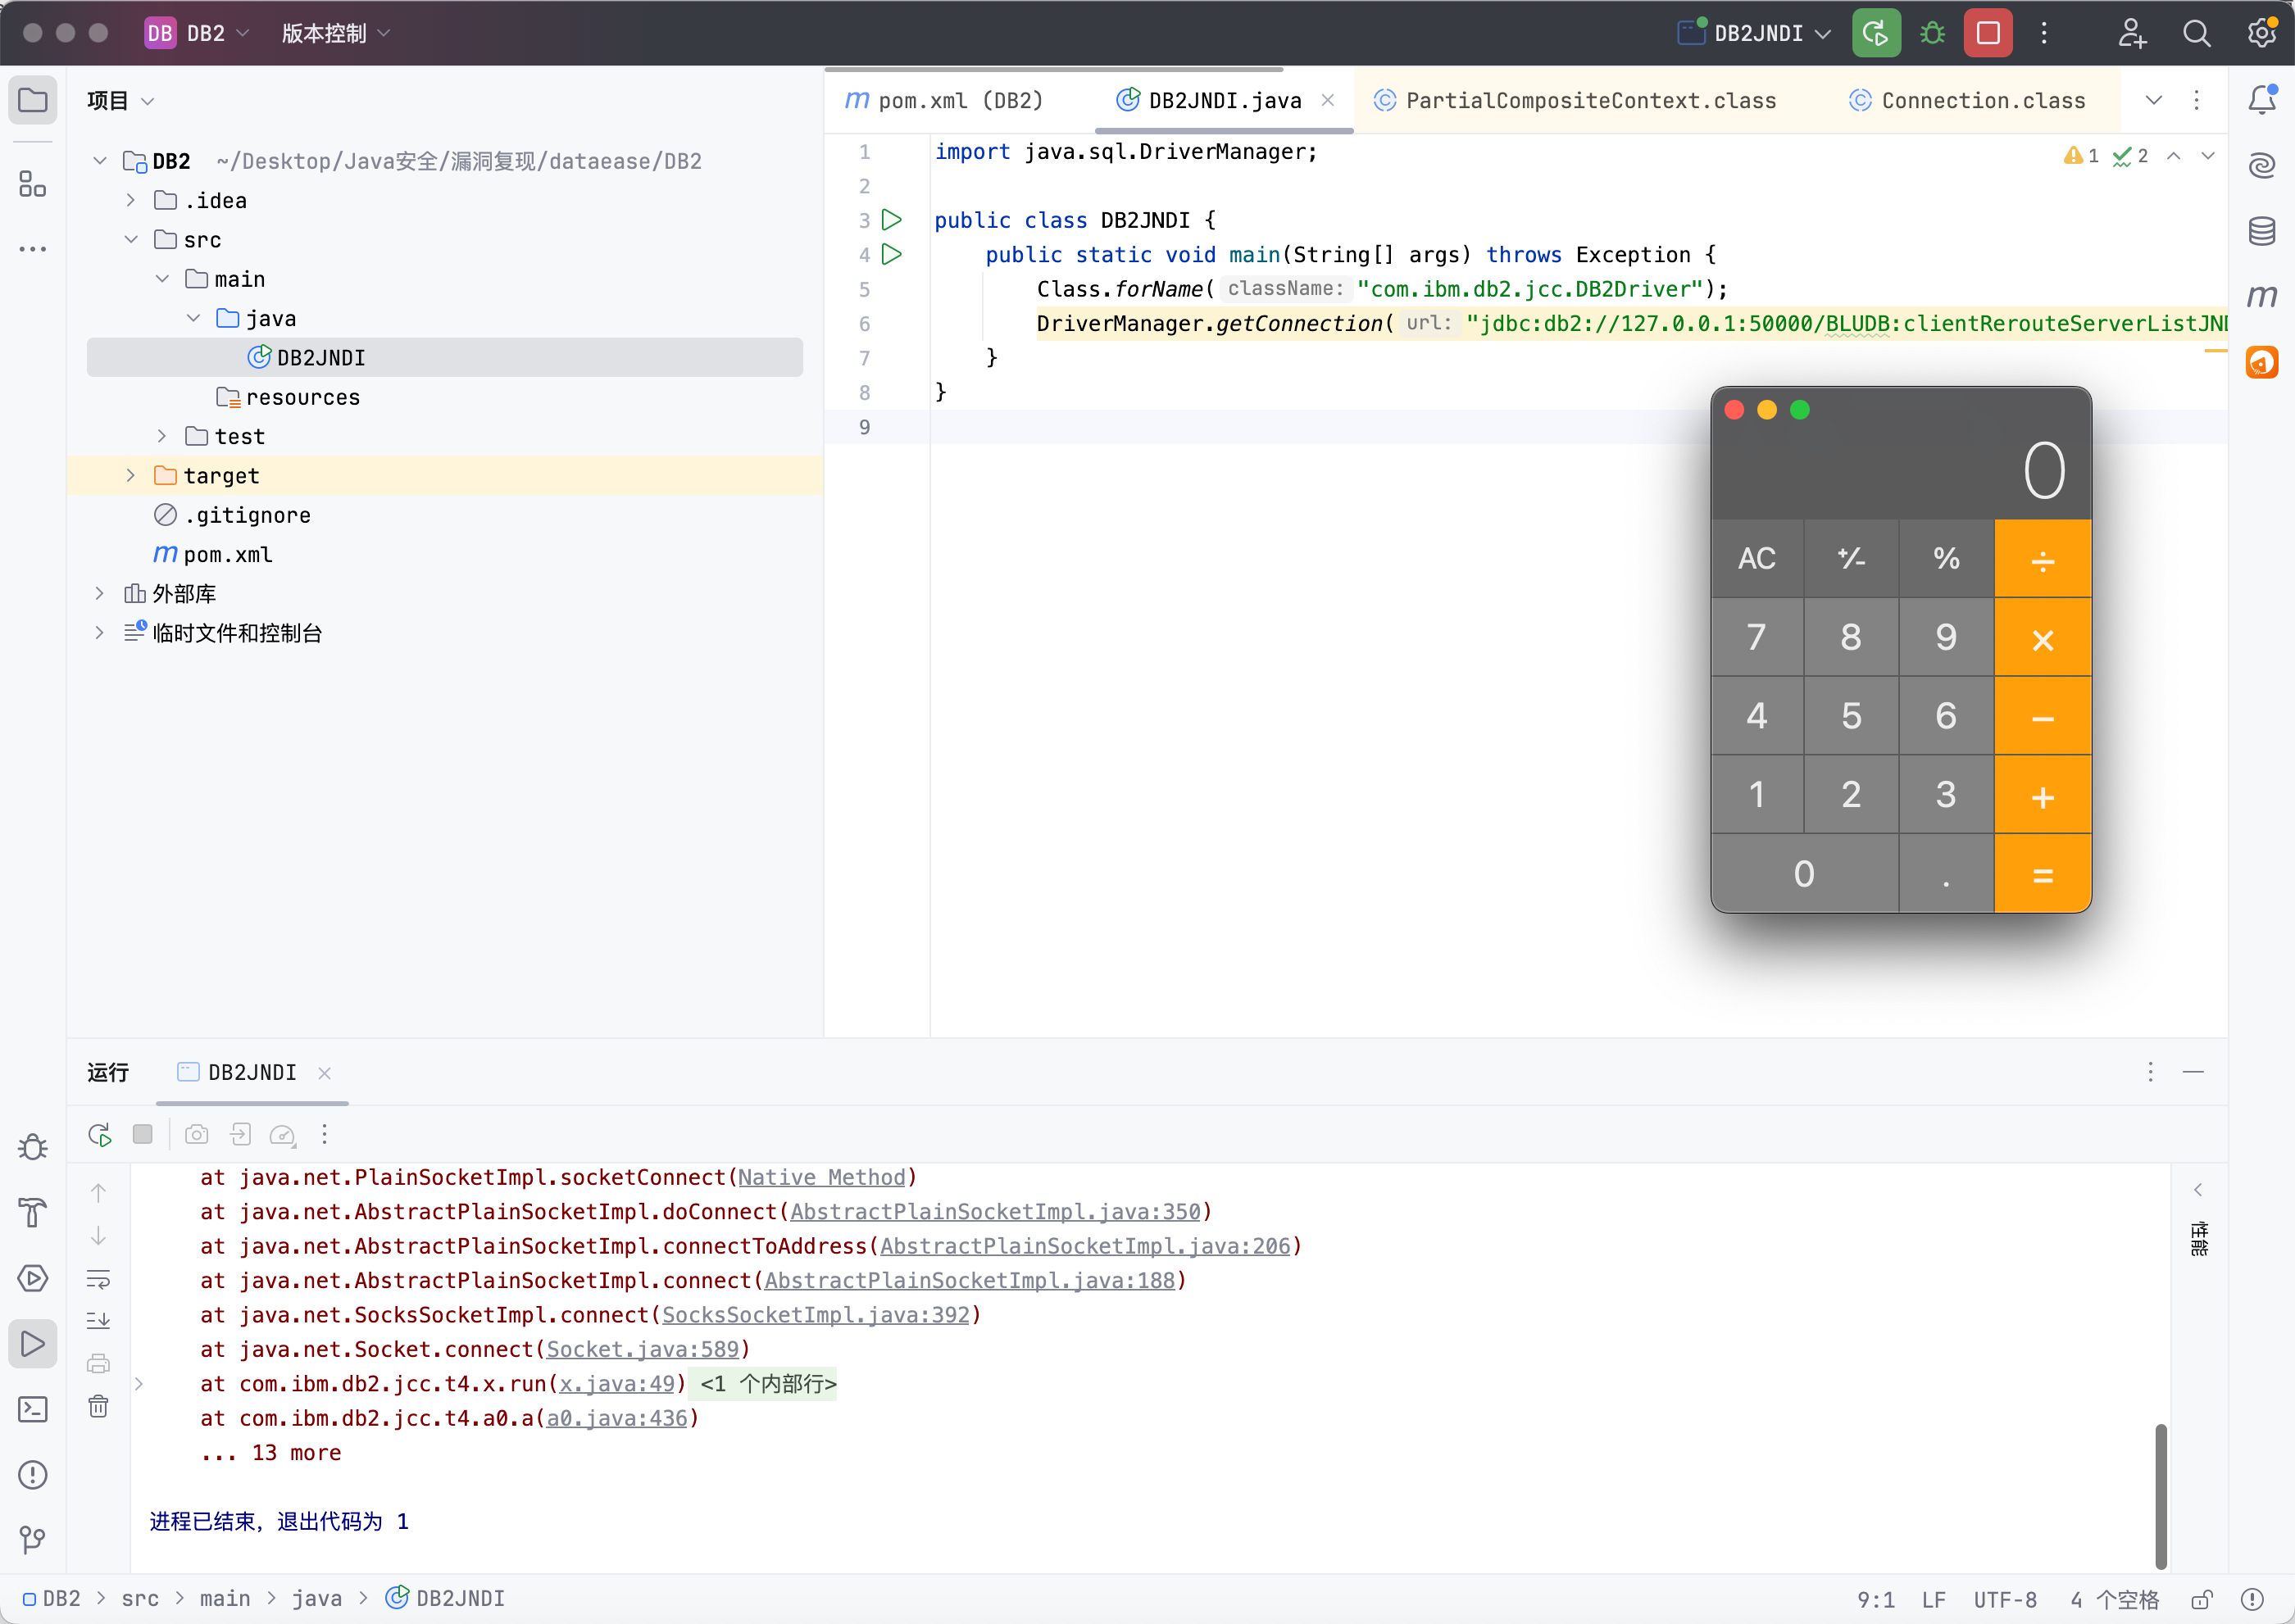Stop the running DB2JNDI process red button

point(1989,34)
